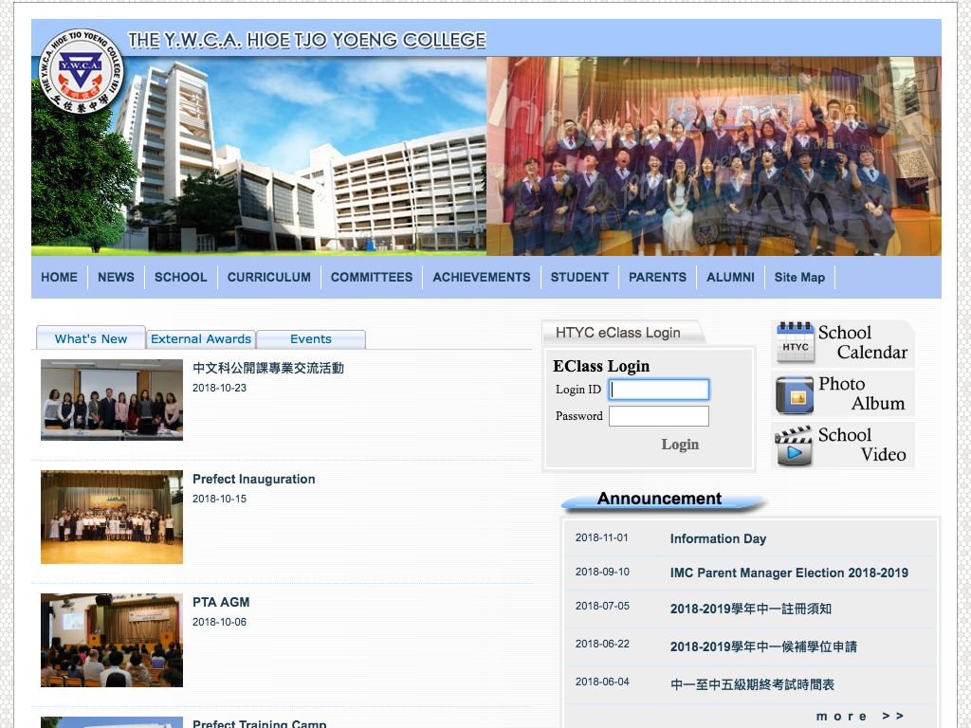Select the What's New tab

[91, 338]
